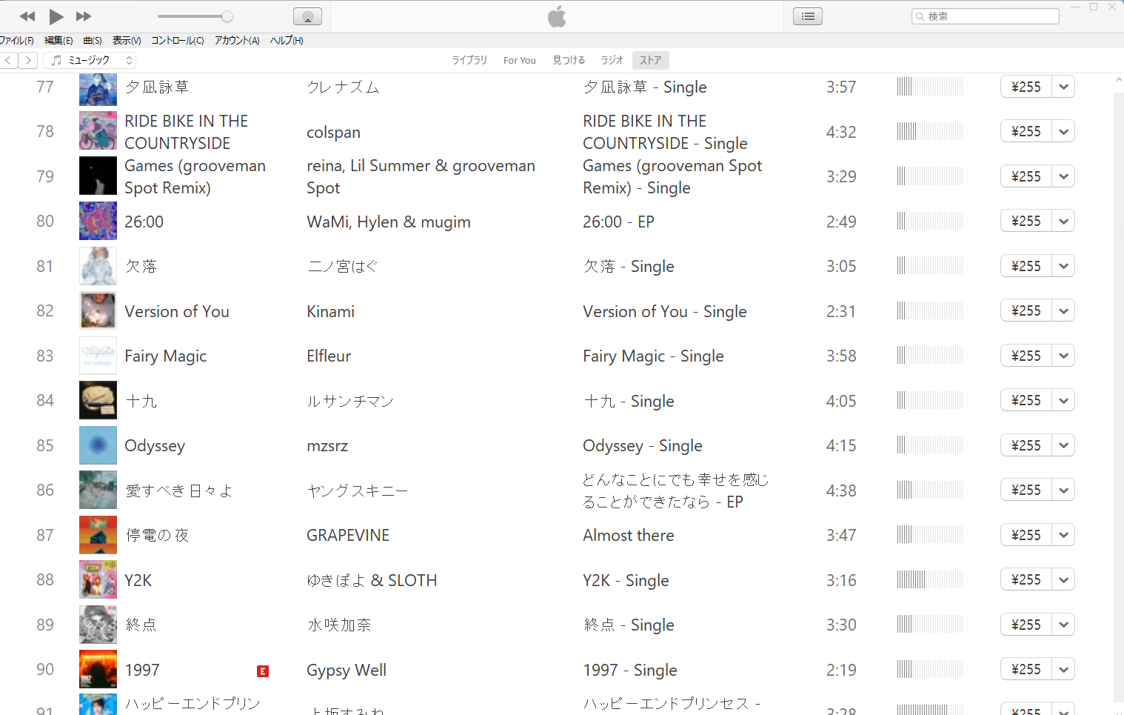Click the search field

pos(986,16)
